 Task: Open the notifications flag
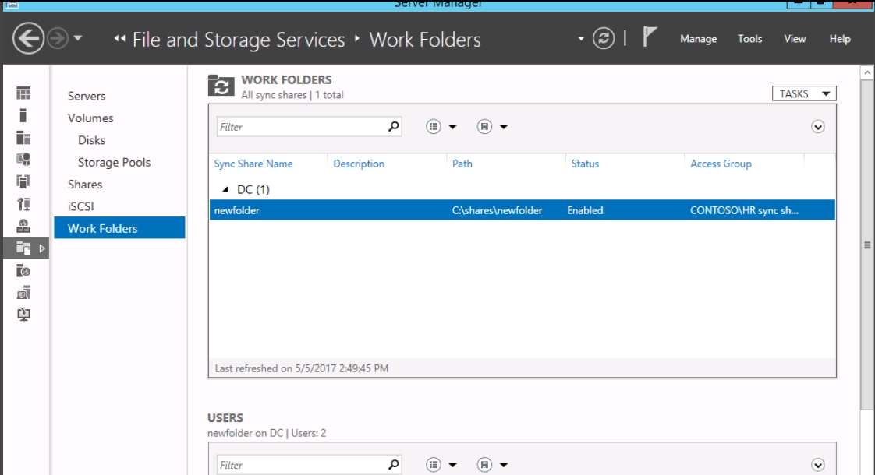648,37
